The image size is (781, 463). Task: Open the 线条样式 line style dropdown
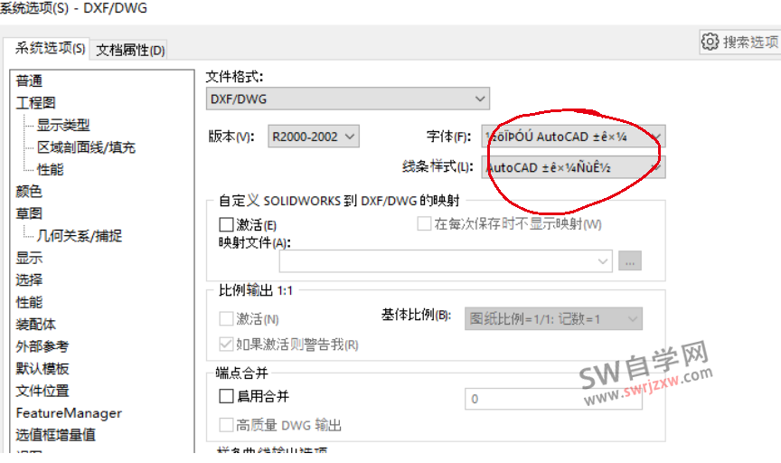(574, 166)
